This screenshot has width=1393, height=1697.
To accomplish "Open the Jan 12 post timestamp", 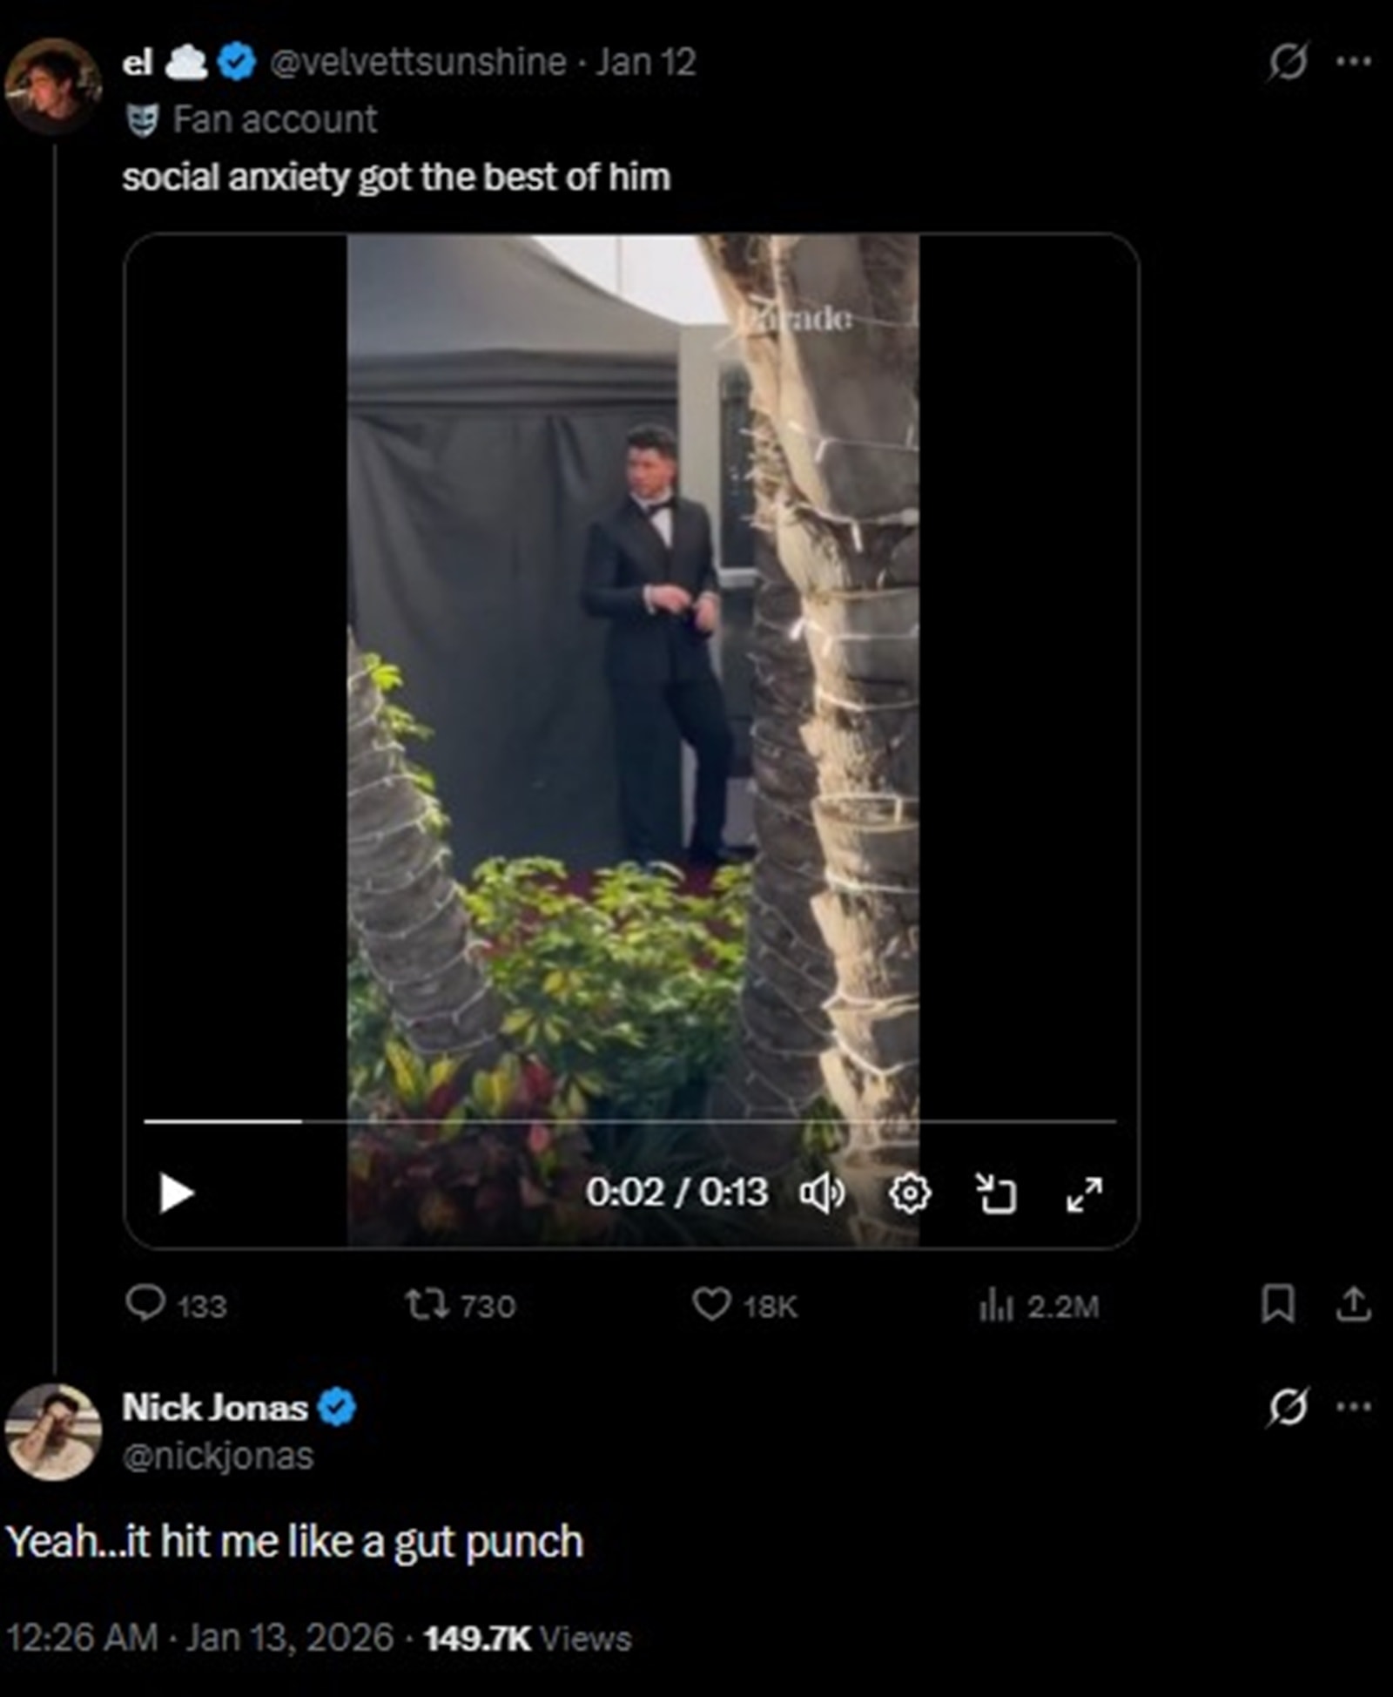I will [645, 62].
